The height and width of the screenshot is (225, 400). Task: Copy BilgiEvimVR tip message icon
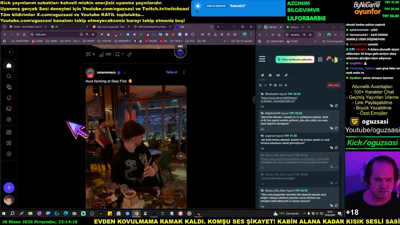331,128
